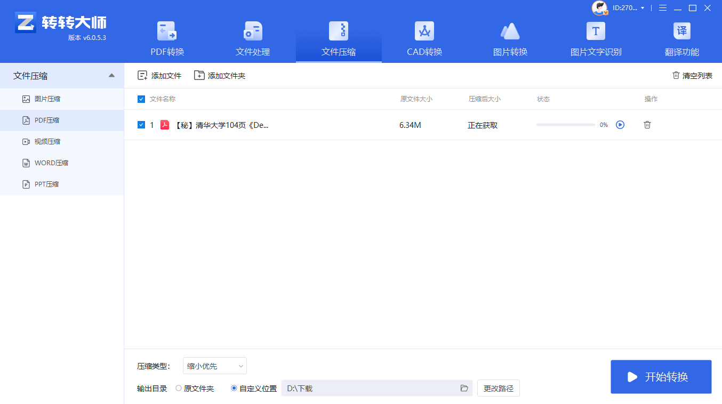Open the 压缩类型 dropdown

click(x=214, y=366)
